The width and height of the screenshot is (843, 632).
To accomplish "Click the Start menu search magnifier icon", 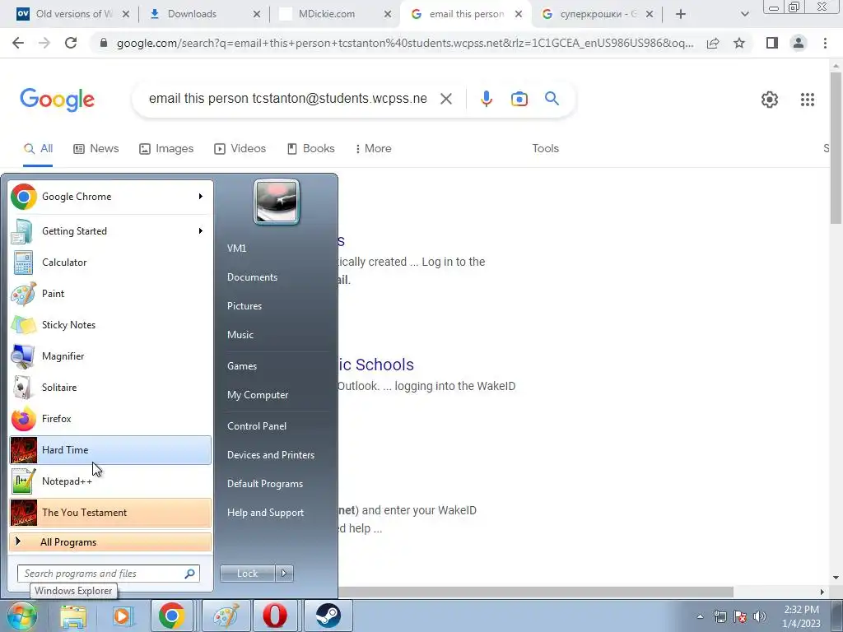I will [x=189, y=574].
